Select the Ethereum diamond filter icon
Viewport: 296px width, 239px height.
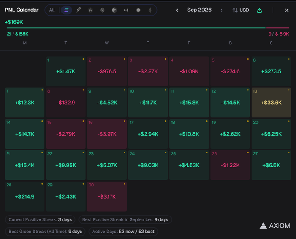pos(150,10)
